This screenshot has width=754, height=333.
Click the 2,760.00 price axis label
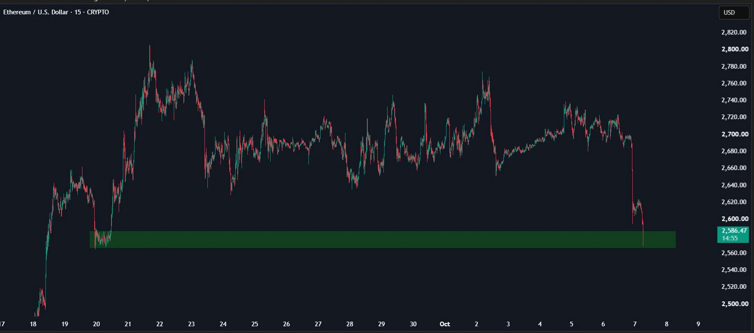tap(734, 83)
